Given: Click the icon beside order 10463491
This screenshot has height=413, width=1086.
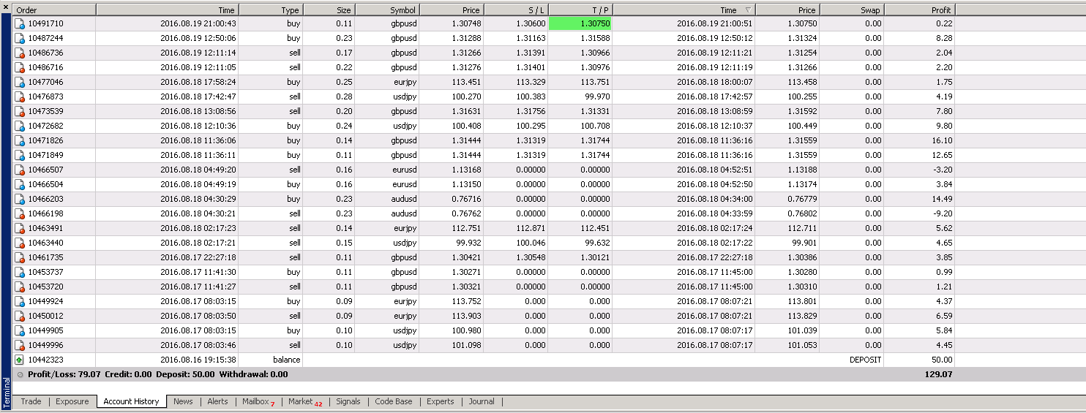Looking at the screenshot, I should 20,228.
